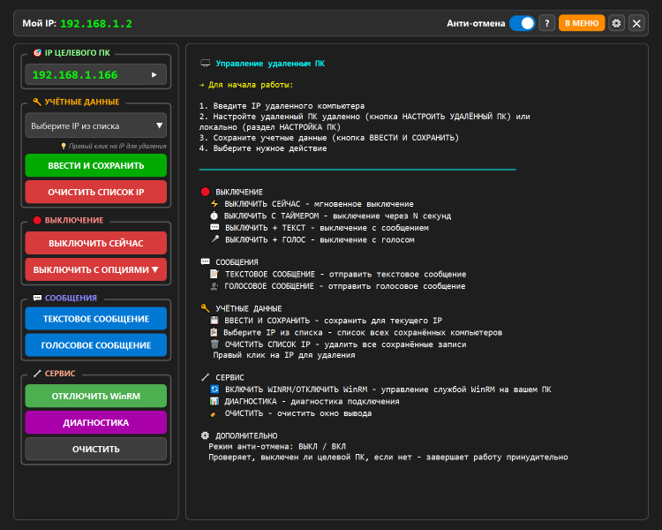Toggle the Анти-отмена switch
The image size is (662, 530).
522,23
